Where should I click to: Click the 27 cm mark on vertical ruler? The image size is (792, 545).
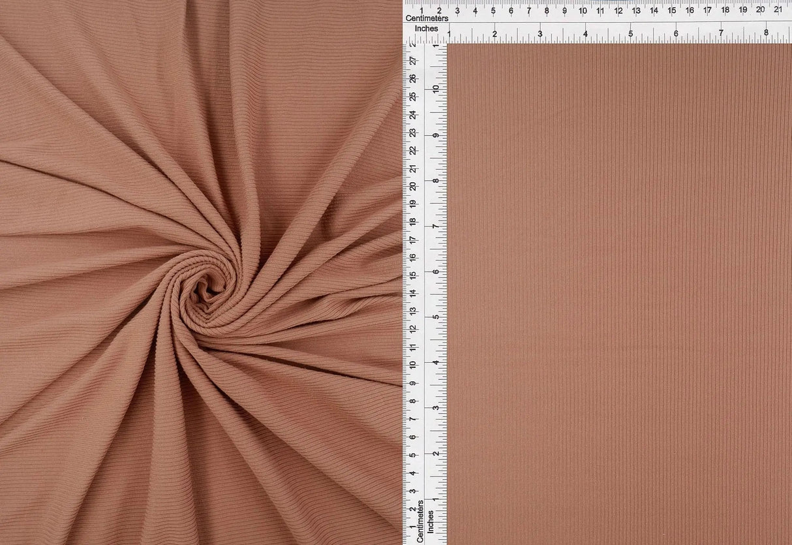(x=412, y=61)
